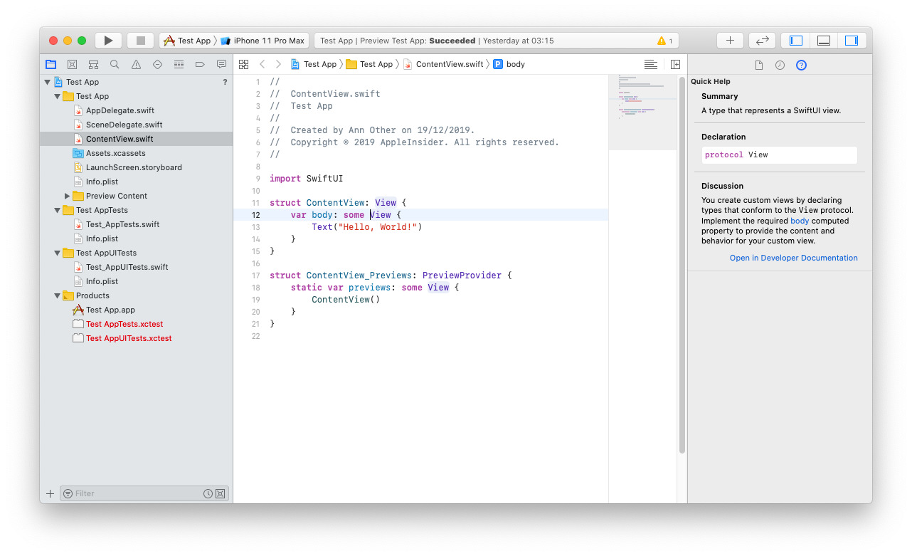This screenshot has width=912, height=556.
Task: Show the Issue navigator
Action: 136,64
